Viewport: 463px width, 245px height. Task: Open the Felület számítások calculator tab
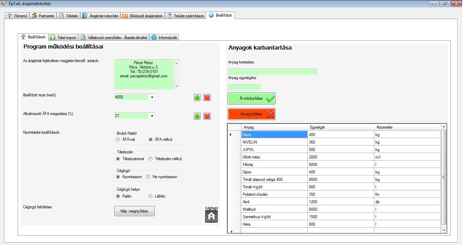(x=186, y=16)
